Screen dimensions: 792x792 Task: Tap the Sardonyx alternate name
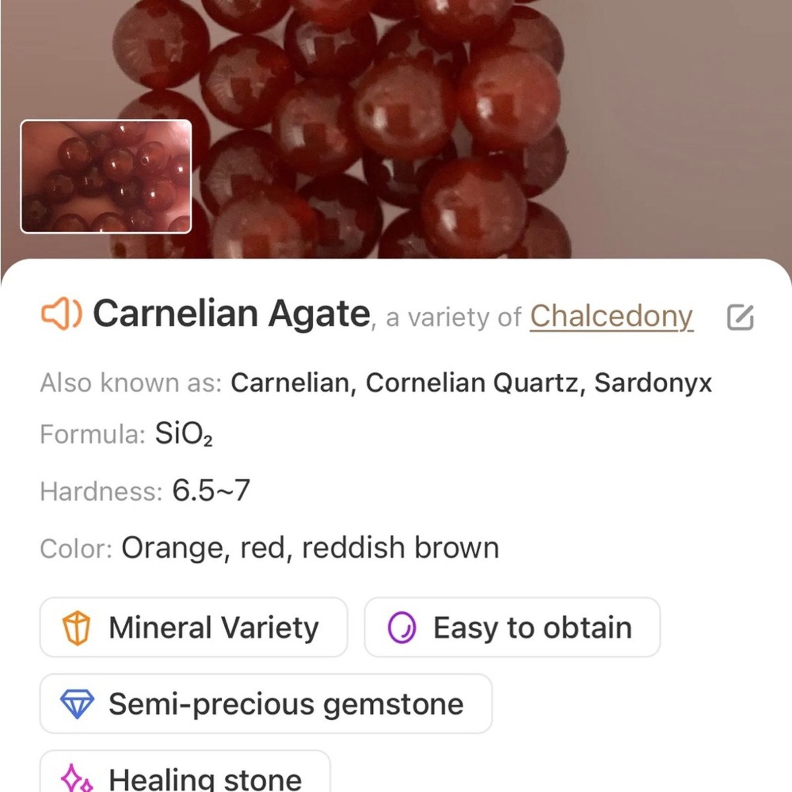653,383
